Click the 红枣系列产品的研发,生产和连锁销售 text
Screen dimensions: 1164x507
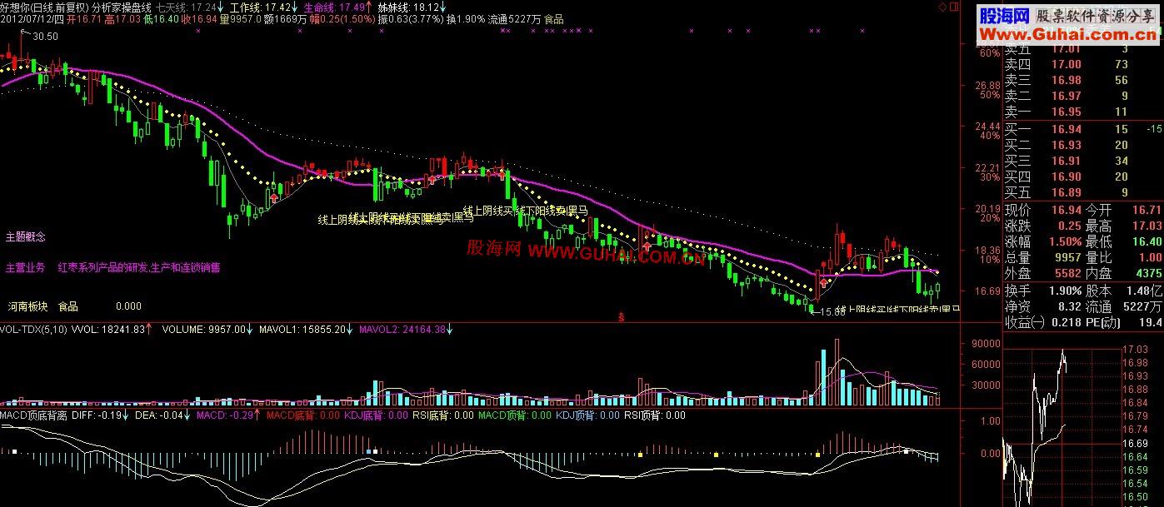click(138, 268)
